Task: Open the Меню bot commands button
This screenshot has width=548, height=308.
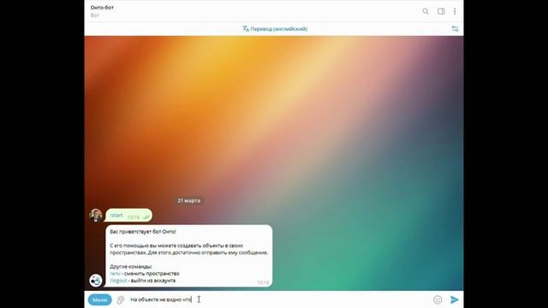Action: tap(100, 299)
